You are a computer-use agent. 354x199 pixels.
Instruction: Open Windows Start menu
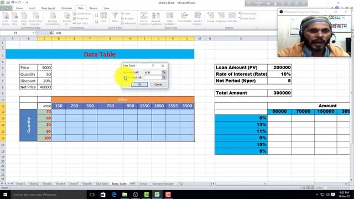5,195
